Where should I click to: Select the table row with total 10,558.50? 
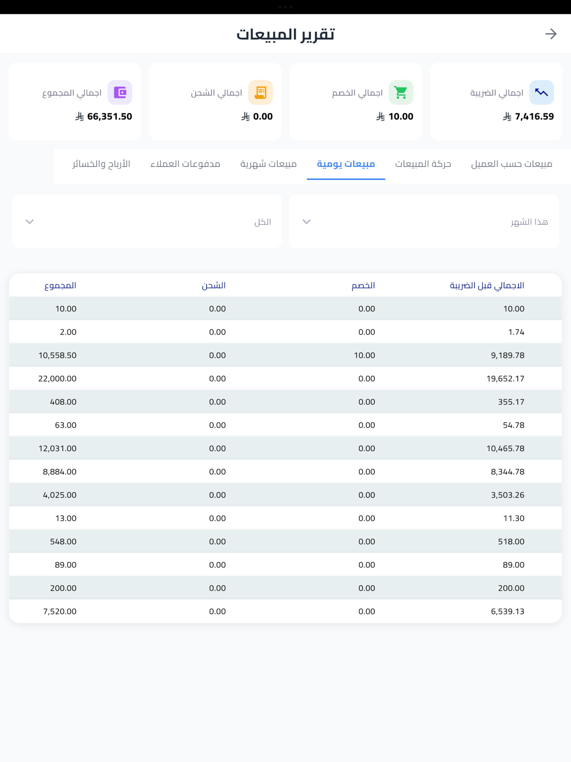point(285,355)
